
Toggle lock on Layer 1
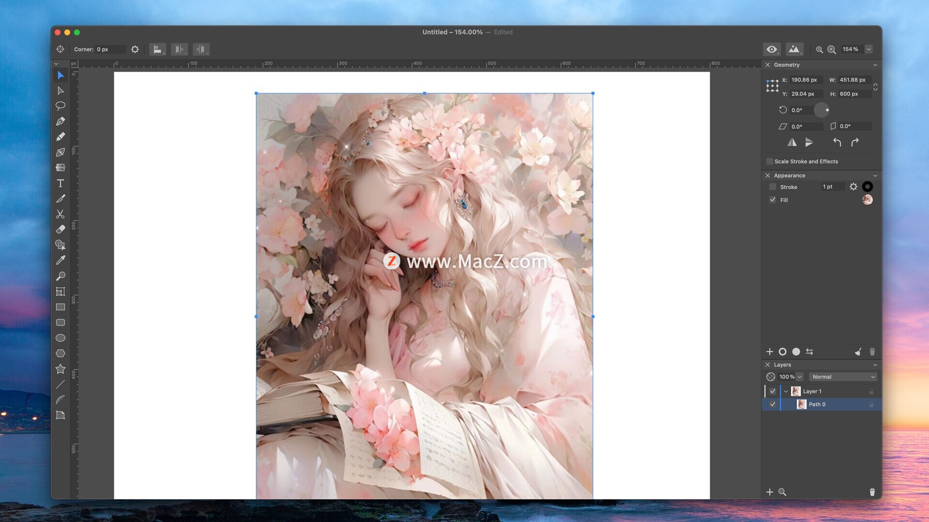click(x=871, y=391)
